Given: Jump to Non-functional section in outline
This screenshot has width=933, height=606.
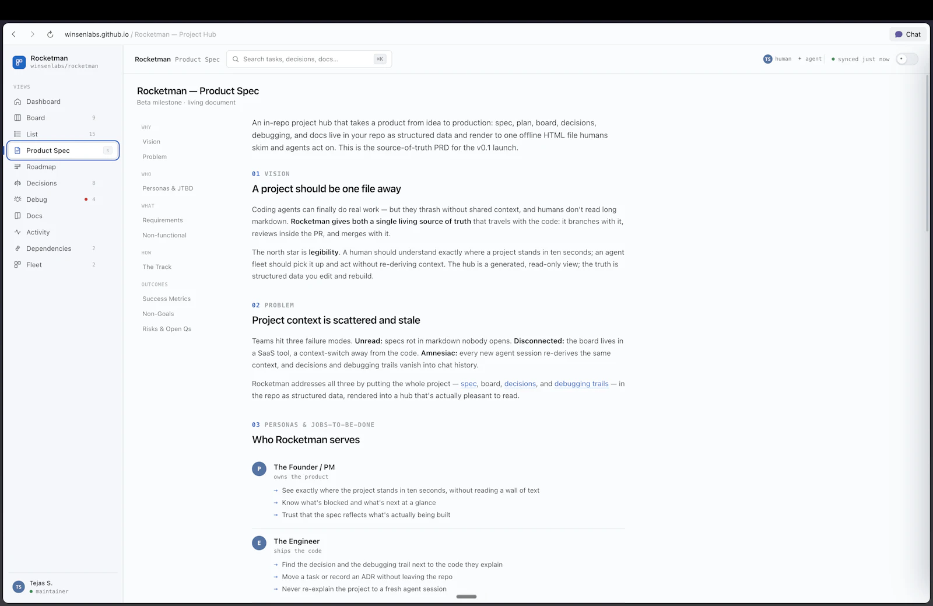Looking at the screenshot, I should pyautogui.click(x=164, y=236).
